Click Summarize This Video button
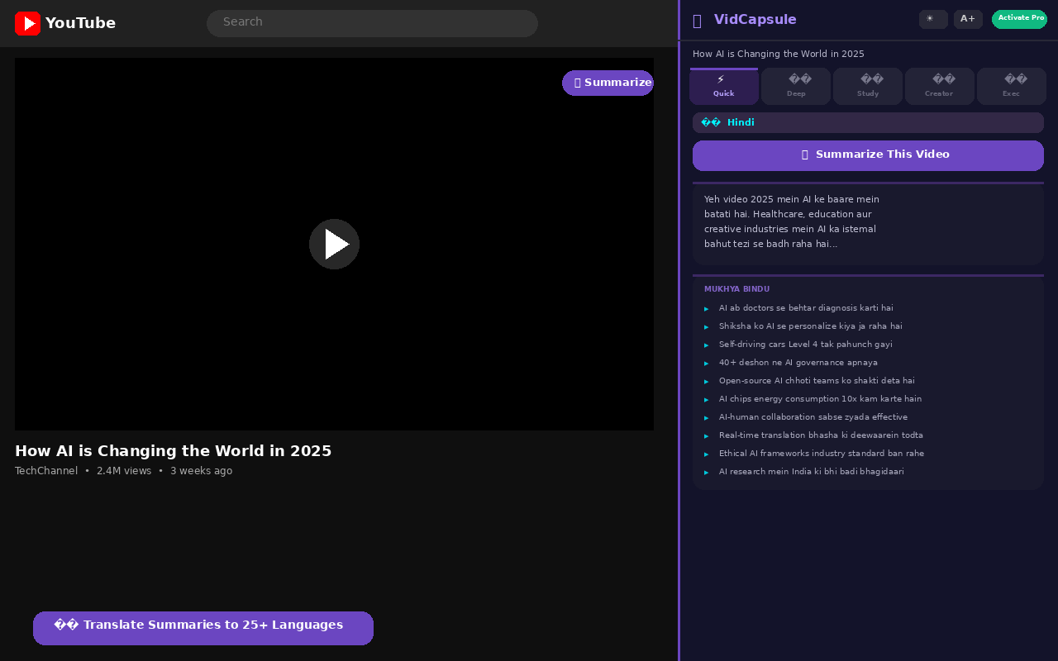This screenshot has height=661, width=1058. 868,155
